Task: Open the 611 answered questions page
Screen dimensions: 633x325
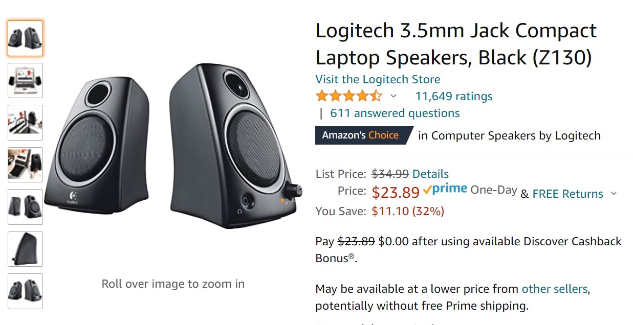Action: [x=394, y=113]
